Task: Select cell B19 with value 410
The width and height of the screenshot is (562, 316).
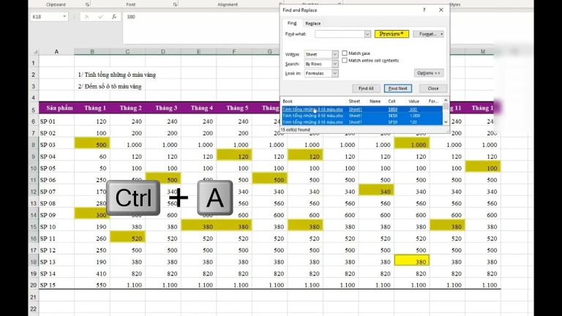Action: click(x=92, y=274)
